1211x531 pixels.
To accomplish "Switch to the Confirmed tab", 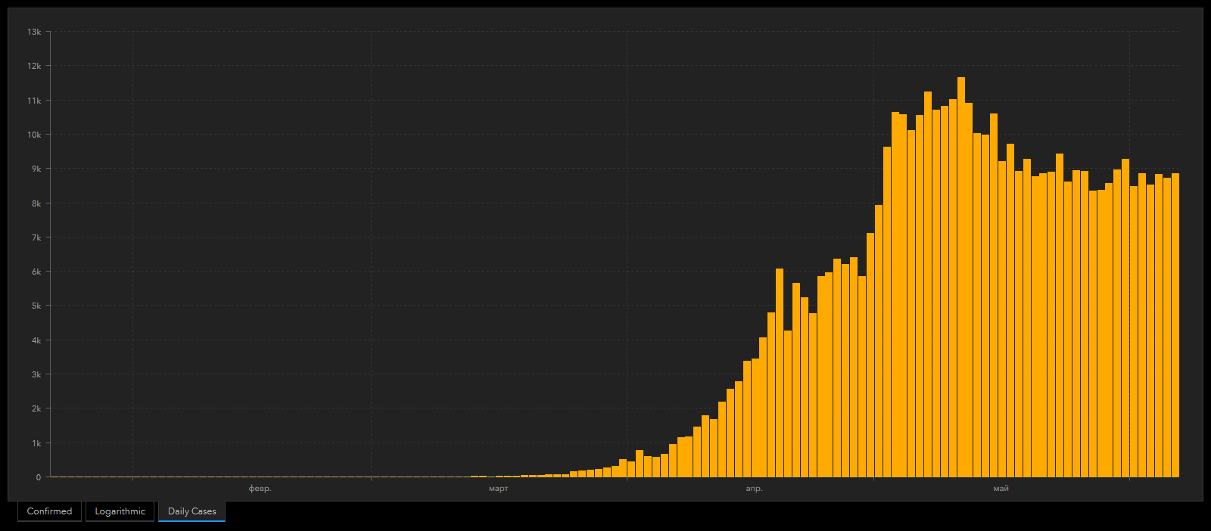I will pyautogui.click(x=49, y=511).
